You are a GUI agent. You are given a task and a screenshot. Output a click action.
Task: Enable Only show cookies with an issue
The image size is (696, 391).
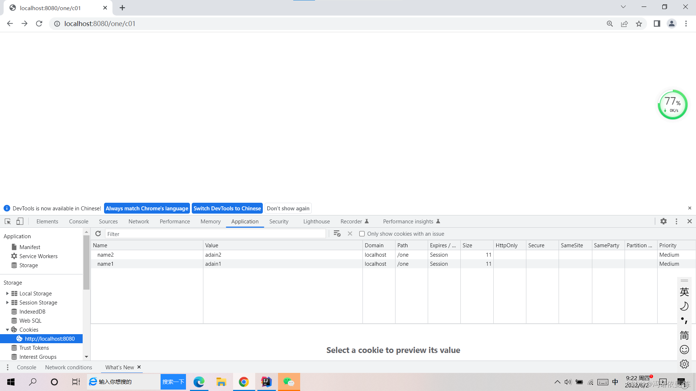coord(362,234)
